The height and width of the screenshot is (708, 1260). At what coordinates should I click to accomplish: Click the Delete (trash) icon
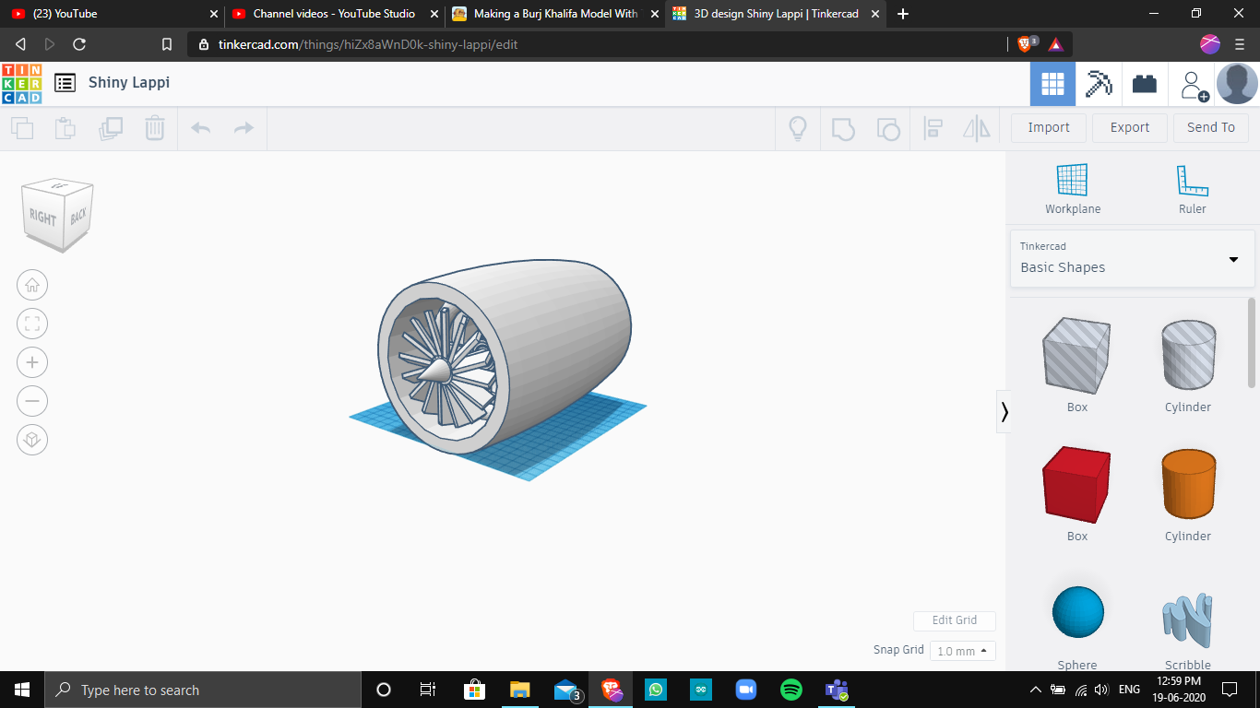(154, 128)
